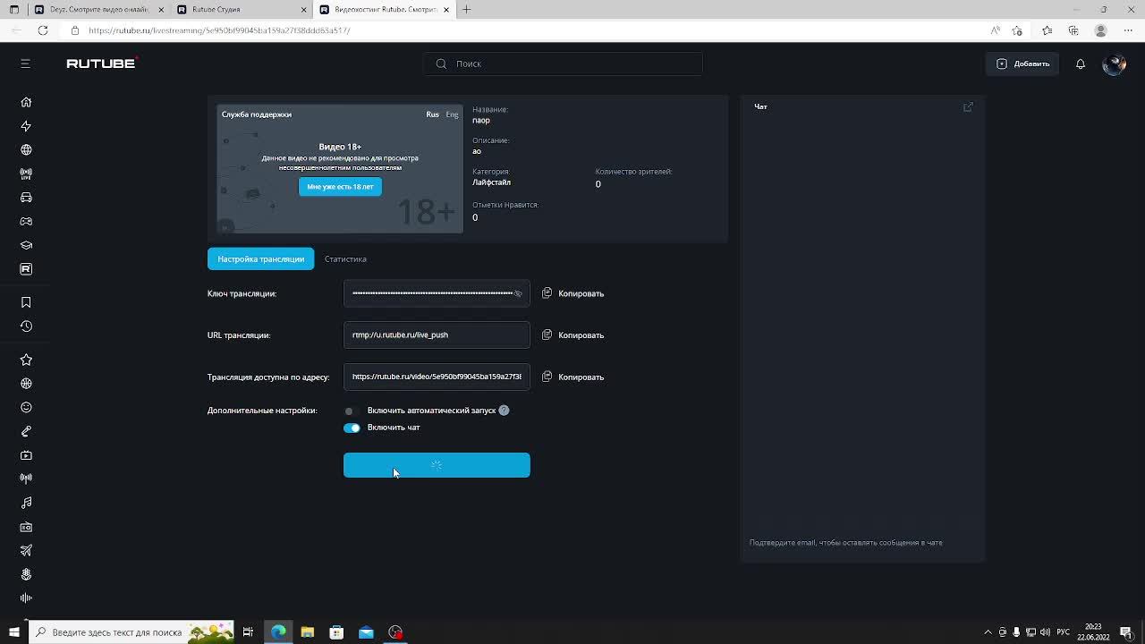The height and width of the screenshot is (644, 1145).
Task: Open Task View on the taskbar
Action: (248, 632)
